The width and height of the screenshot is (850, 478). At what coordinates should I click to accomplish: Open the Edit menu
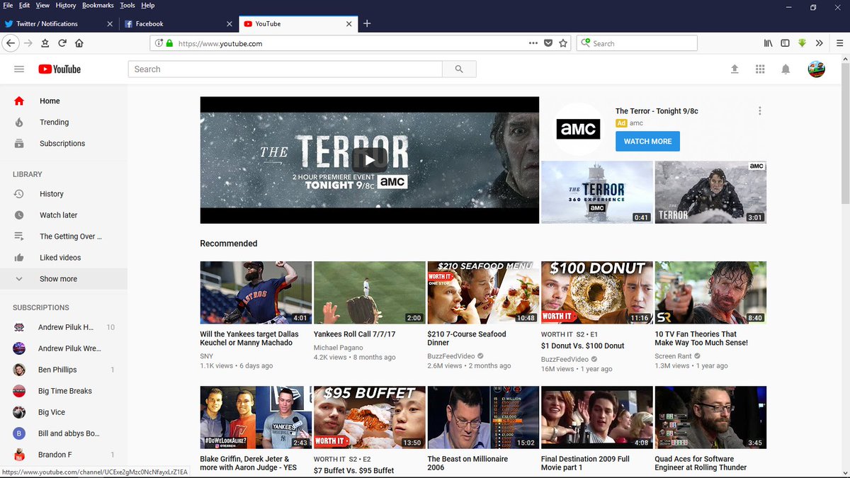pos(24,5)
